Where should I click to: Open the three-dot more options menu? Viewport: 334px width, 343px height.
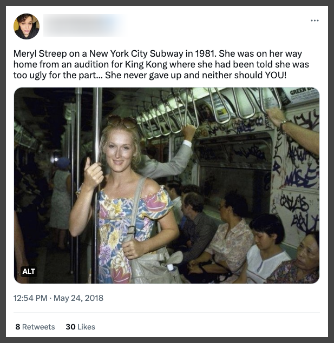click(315, 21)
